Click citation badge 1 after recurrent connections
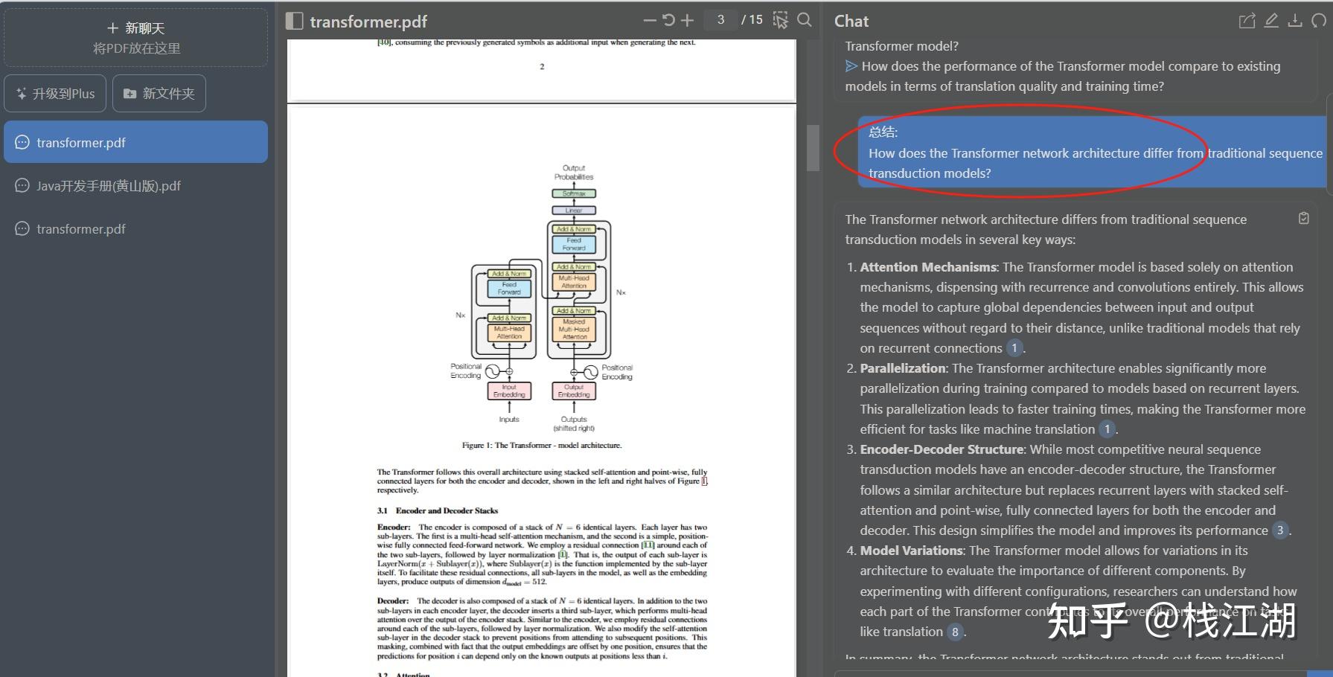This screenshot has height=677, width=1333. 1014,347
